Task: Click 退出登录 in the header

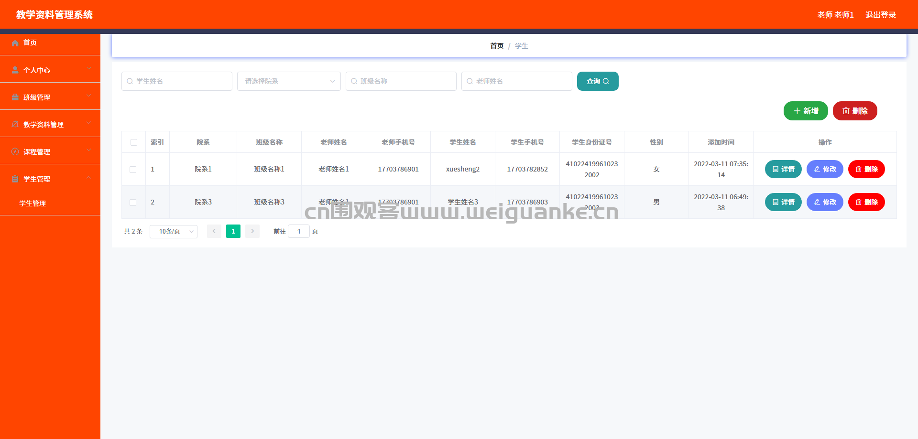Action: [x=880, y=15]
